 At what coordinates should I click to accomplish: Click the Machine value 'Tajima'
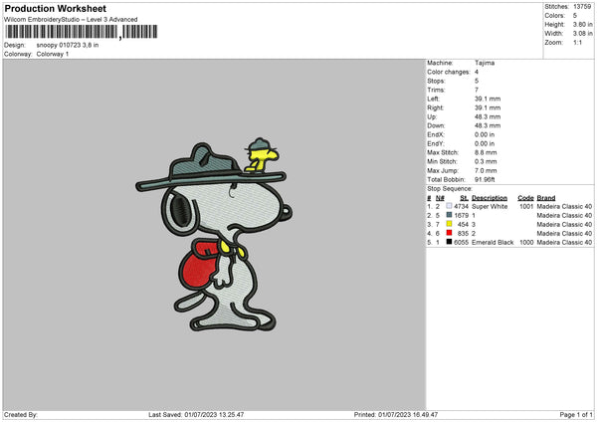pos(485,63)
